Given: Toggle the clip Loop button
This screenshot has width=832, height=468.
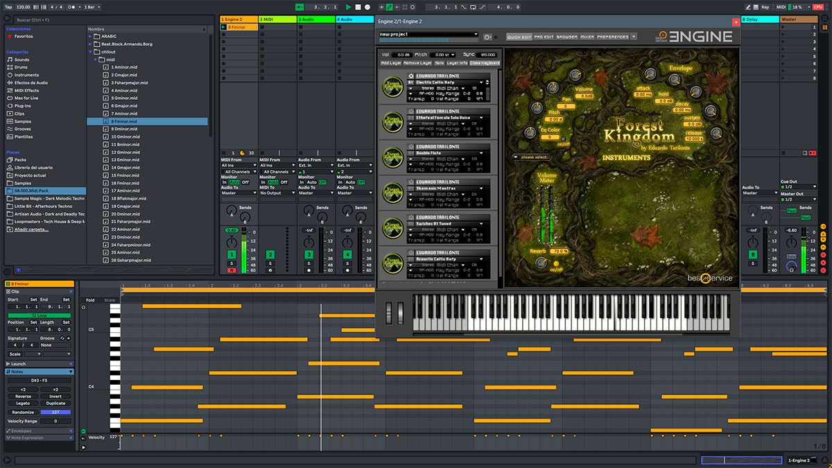Looking at the screenshot, I should coord(39,315).
